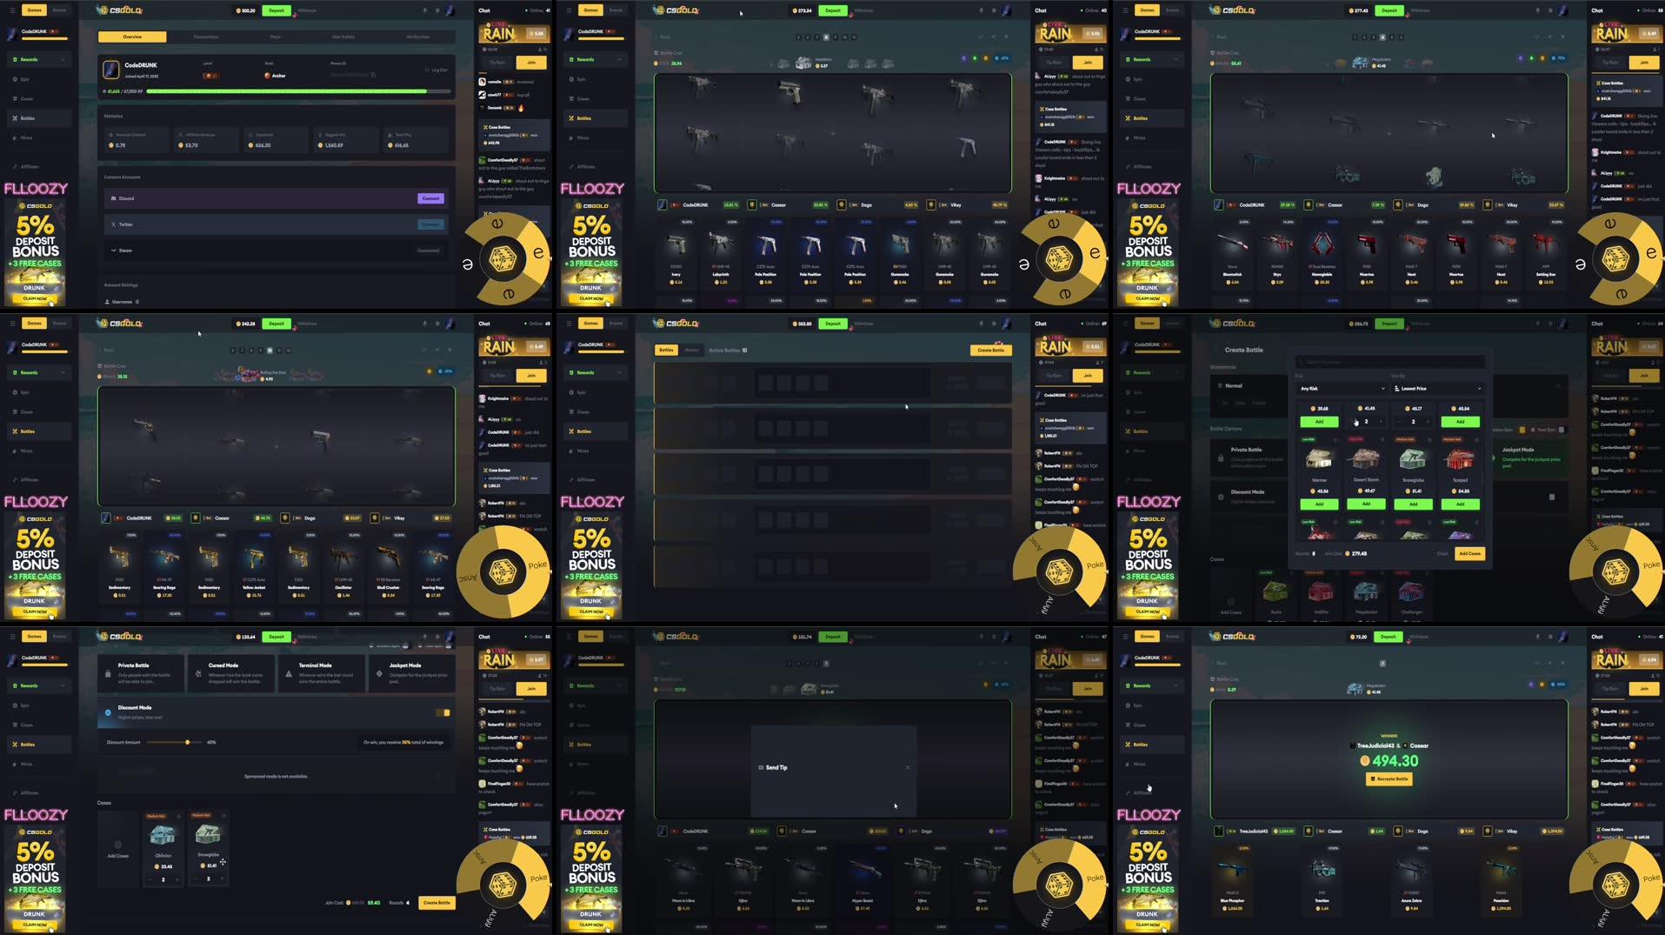Open the settings gear in the profile page header
Image resolution: width=1665 pixels, height=935 pixels.
coord(437,10)
